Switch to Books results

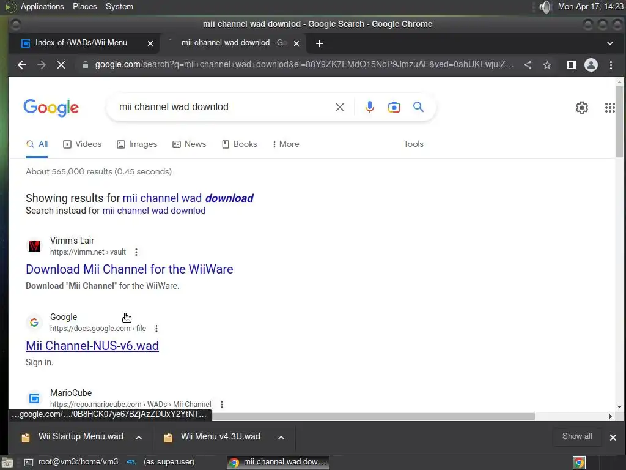[x=240, y=144]
